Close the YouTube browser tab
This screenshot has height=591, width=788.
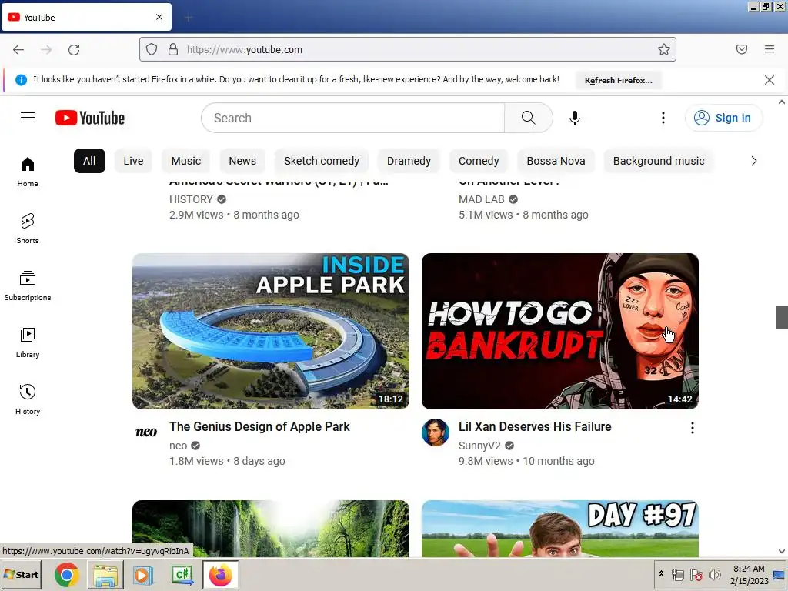coord(159,17)
